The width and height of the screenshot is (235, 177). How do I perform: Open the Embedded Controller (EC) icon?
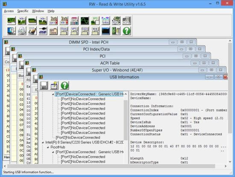tap(12, 31)
